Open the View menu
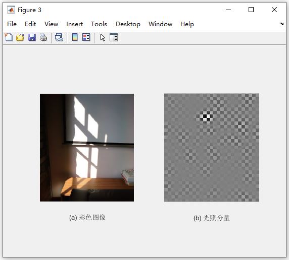 tap(51, 24)
